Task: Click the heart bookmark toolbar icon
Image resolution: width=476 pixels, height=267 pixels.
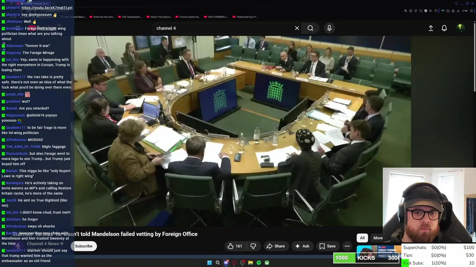Action: tap(436, 11)
